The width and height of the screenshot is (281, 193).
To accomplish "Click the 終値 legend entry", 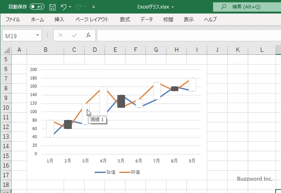I will coord(130,172).
